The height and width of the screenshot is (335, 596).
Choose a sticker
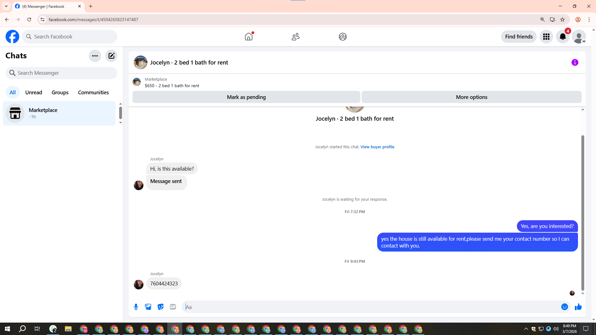(x=160, y=307)
